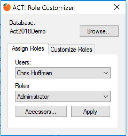
Task: Click the Administrator role combo box
Action: coord(63,96)
